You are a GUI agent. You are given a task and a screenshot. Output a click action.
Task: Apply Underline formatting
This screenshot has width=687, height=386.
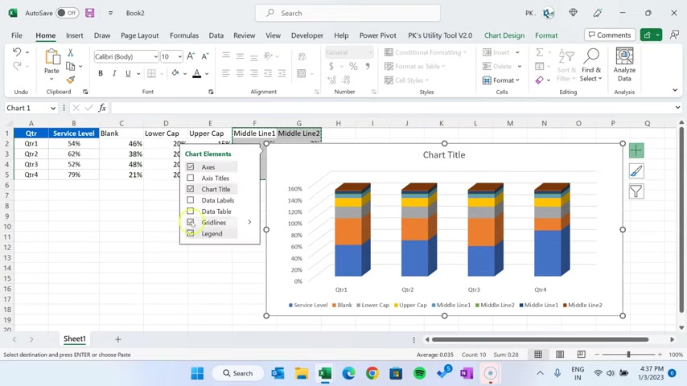click(x=128, y=73)
